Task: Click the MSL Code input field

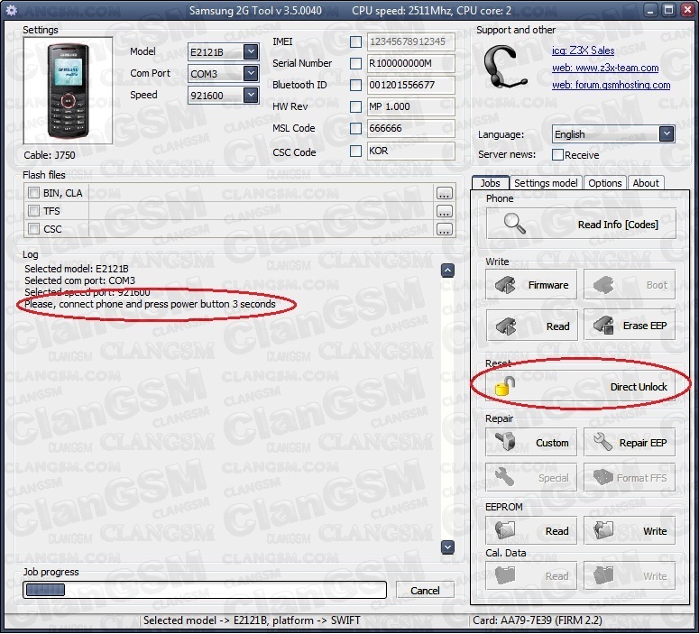Action: coord(410,128)
